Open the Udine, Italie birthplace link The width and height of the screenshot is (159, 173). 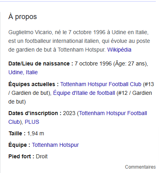[x=23, y=72]
